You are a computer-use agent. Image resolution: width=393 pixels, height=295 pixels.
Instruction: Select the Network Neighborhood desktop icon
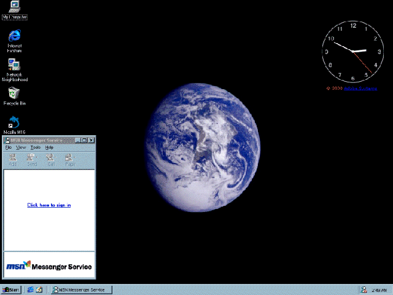[x=15, y=70]
